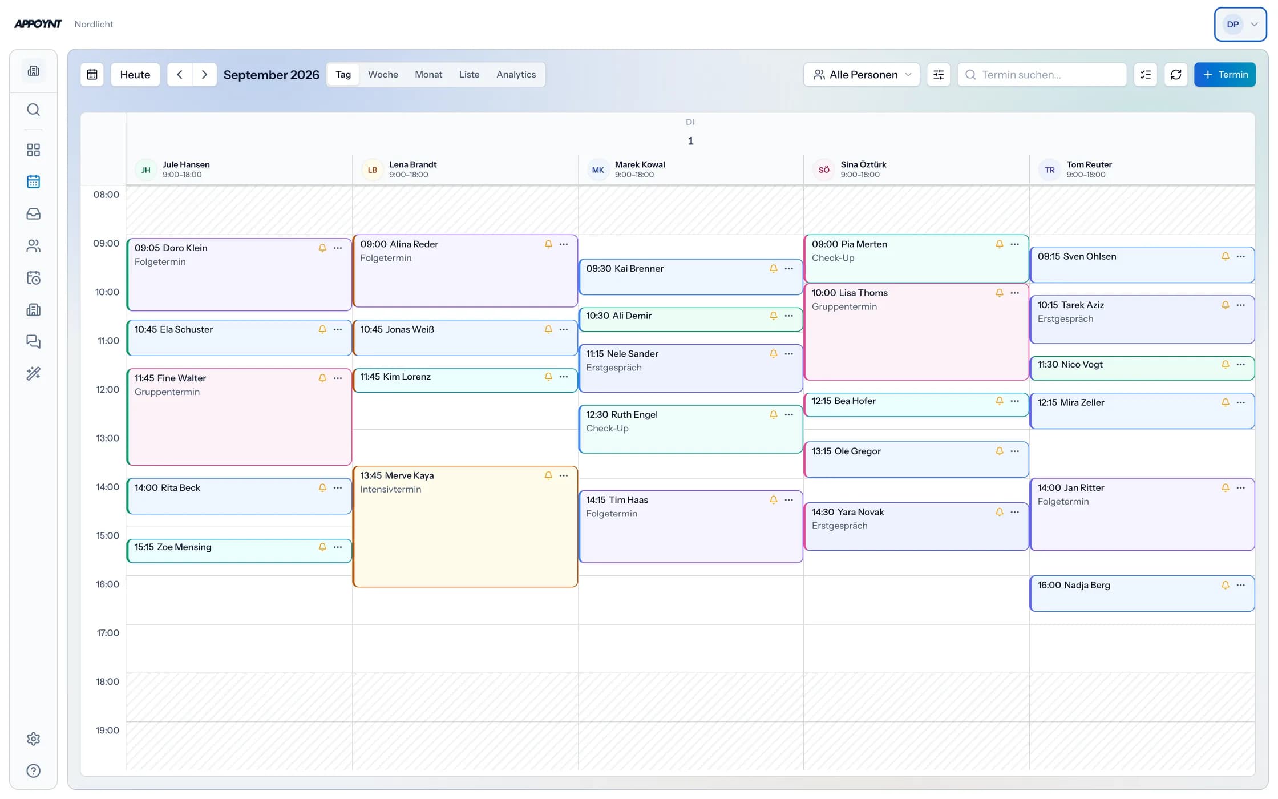
Task: Click the Termin suchen search field
Action: pyautogui.click(x=1042, y=75)
